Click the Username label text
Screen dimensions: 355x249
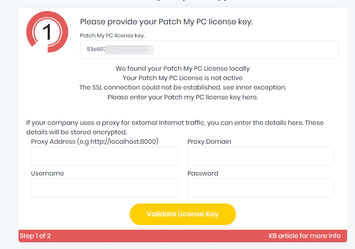47,173
